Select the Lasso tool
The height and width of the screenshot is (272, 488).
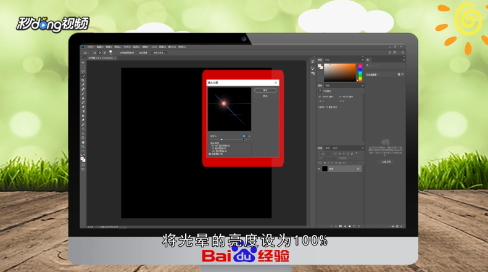point(83,72)
